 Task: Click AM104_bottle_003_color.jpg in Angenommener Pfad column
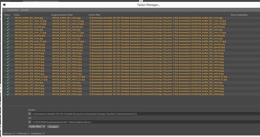pyautogui.click(x=66, y=30)
